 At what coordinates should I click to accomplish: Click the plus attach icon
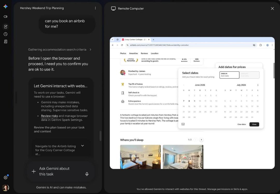coord(33,171)
